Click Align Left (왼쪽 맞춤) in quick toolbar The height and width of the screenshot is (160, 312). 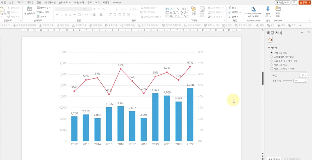coord(111,25)
